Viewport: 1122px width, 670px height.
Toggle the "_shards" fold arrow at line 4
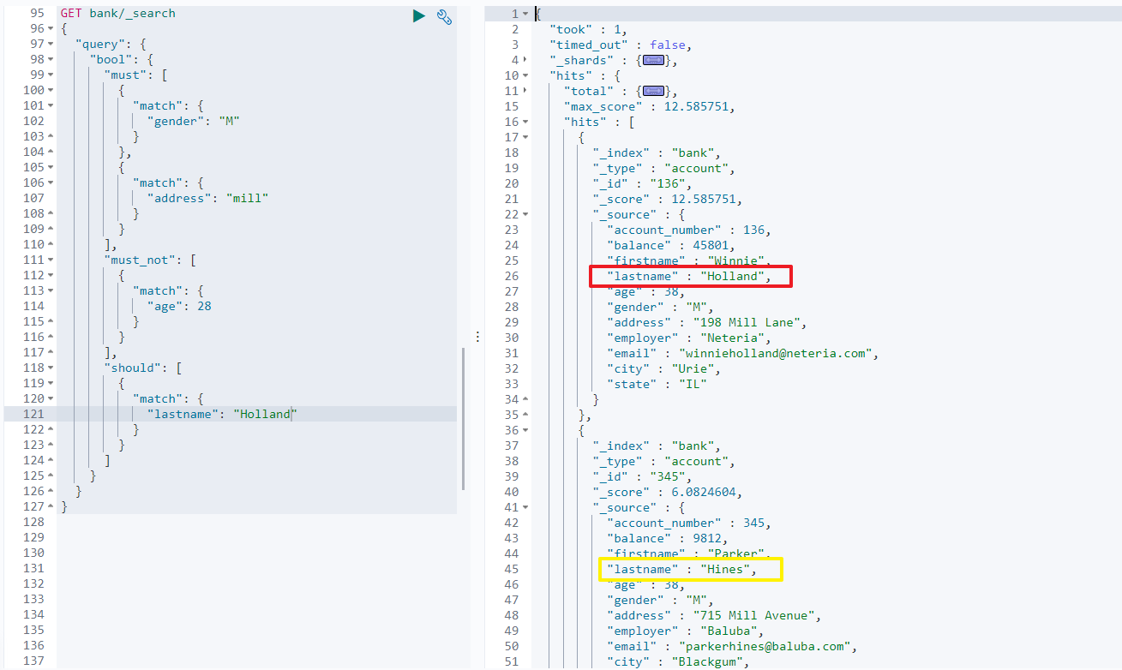(x=525, y=61)
